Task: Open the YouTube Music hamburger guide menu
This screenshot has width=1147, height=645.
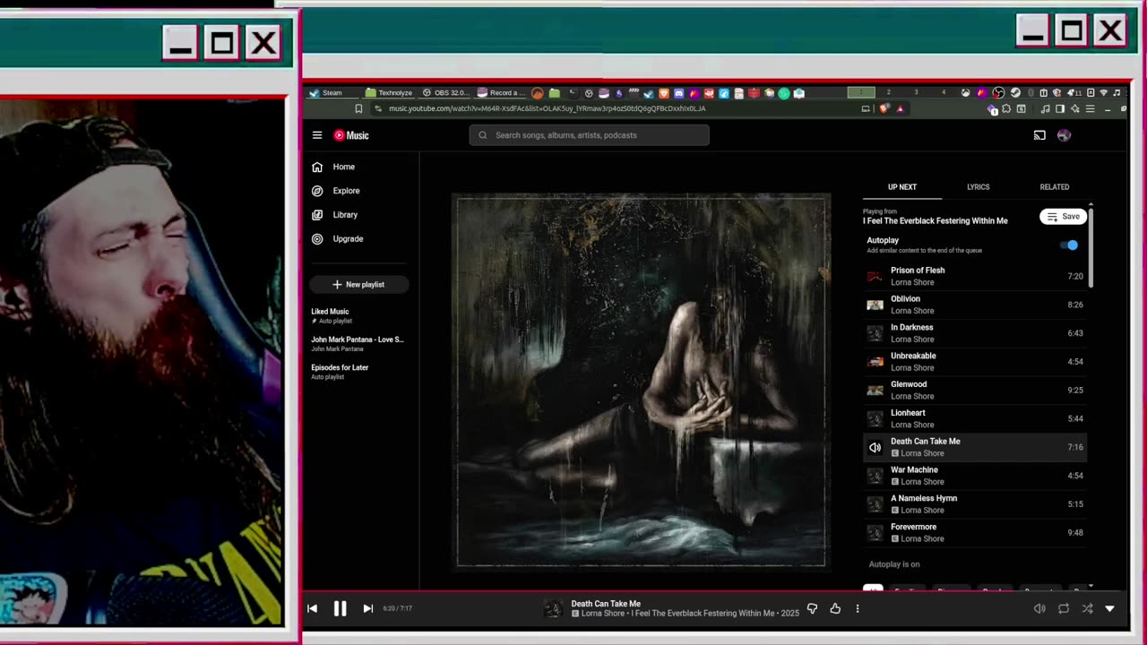Action: [317, 135]
